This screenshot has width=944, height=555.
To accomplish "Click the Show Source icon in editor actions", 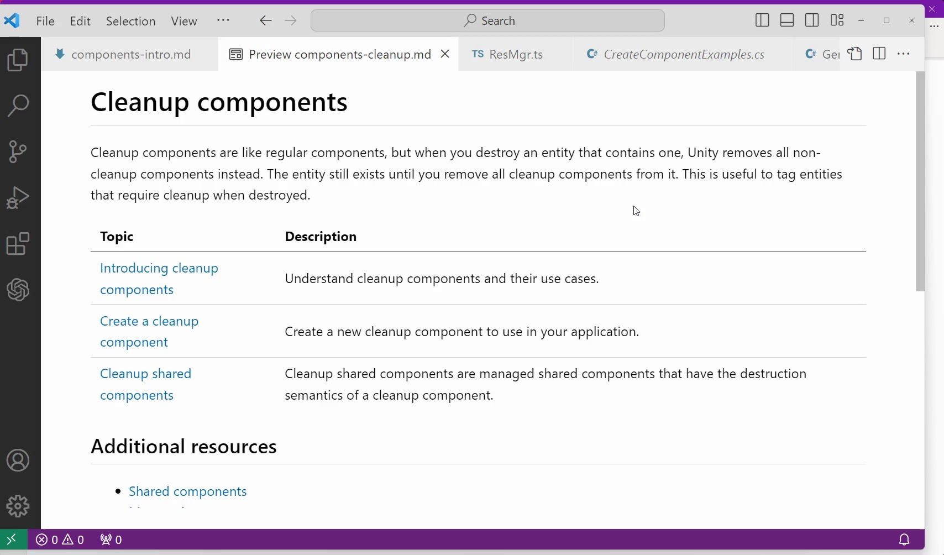I will pyautogui.click(x=855, y=54).
